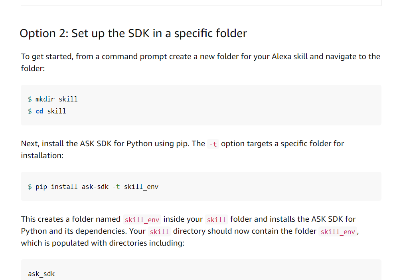403x280 pixels.
Task: Click the "mkdir skill" command line
Action: [56, 99]
